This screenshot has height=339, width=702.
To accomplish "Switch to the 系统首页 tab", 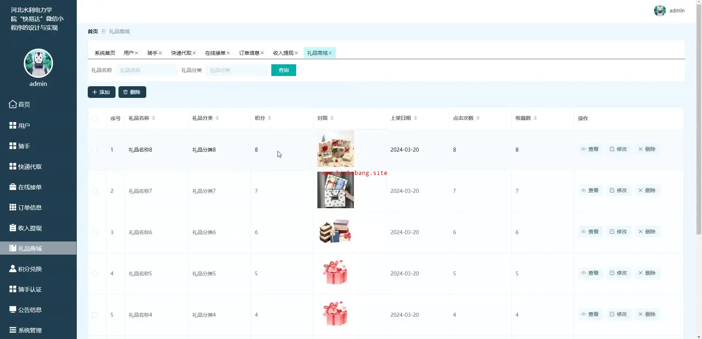I will 105,53.
